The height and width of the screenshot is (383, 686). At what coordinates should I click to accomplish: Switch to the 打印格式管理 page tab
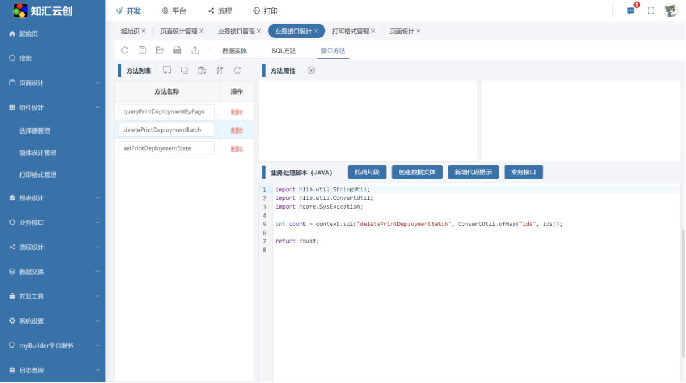click(x=350, y=31)
